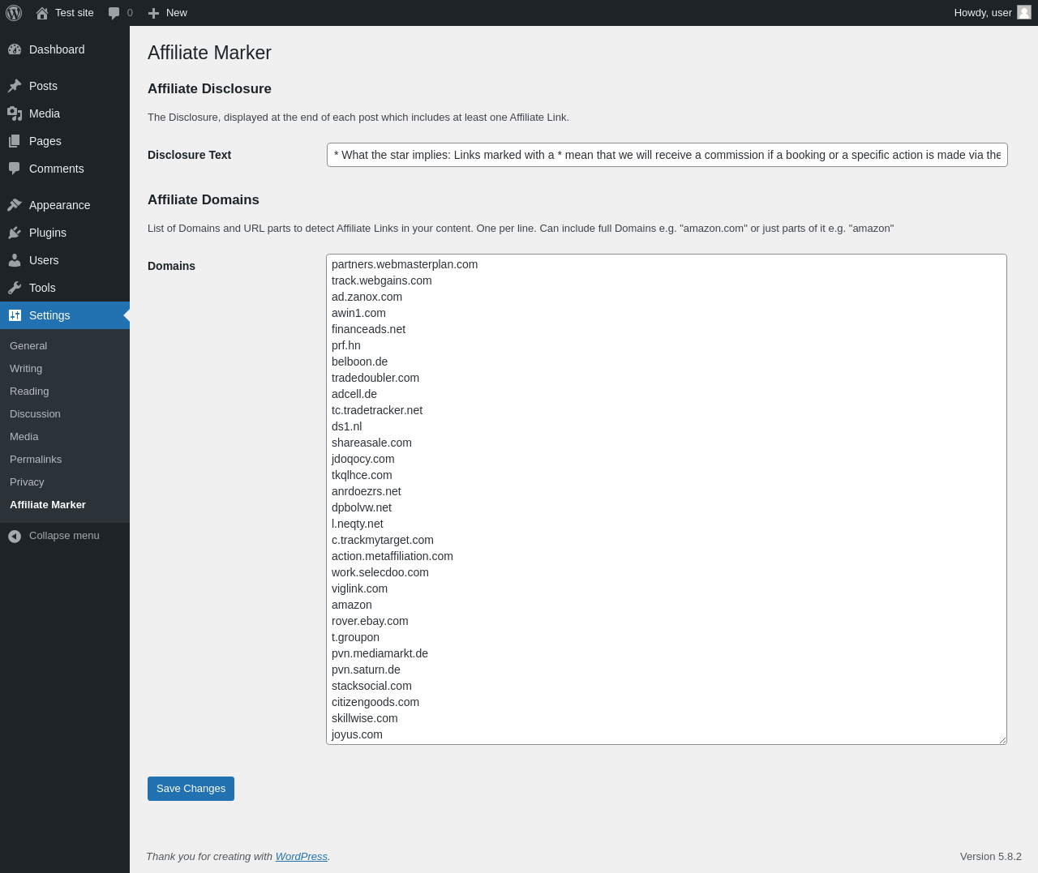
Task: Open the WordPress link in the footer
Action: click(301, 856)
